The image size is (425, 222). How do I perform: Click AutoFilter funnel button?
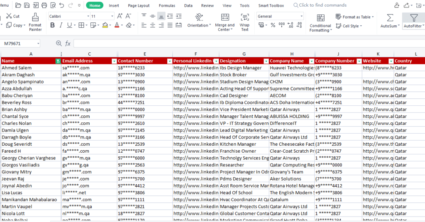tap(414, 21)
